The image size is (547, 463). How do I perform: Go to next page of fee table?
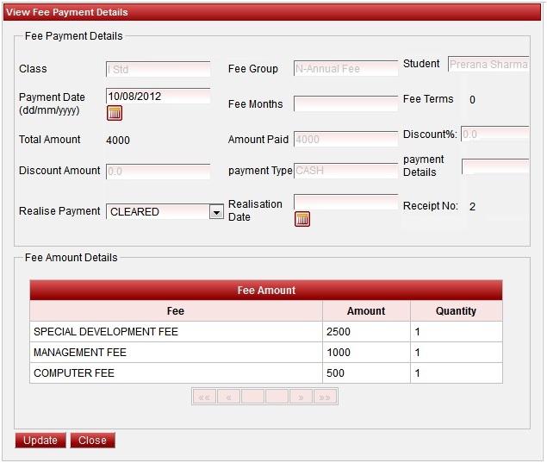(x=301, y=397)
